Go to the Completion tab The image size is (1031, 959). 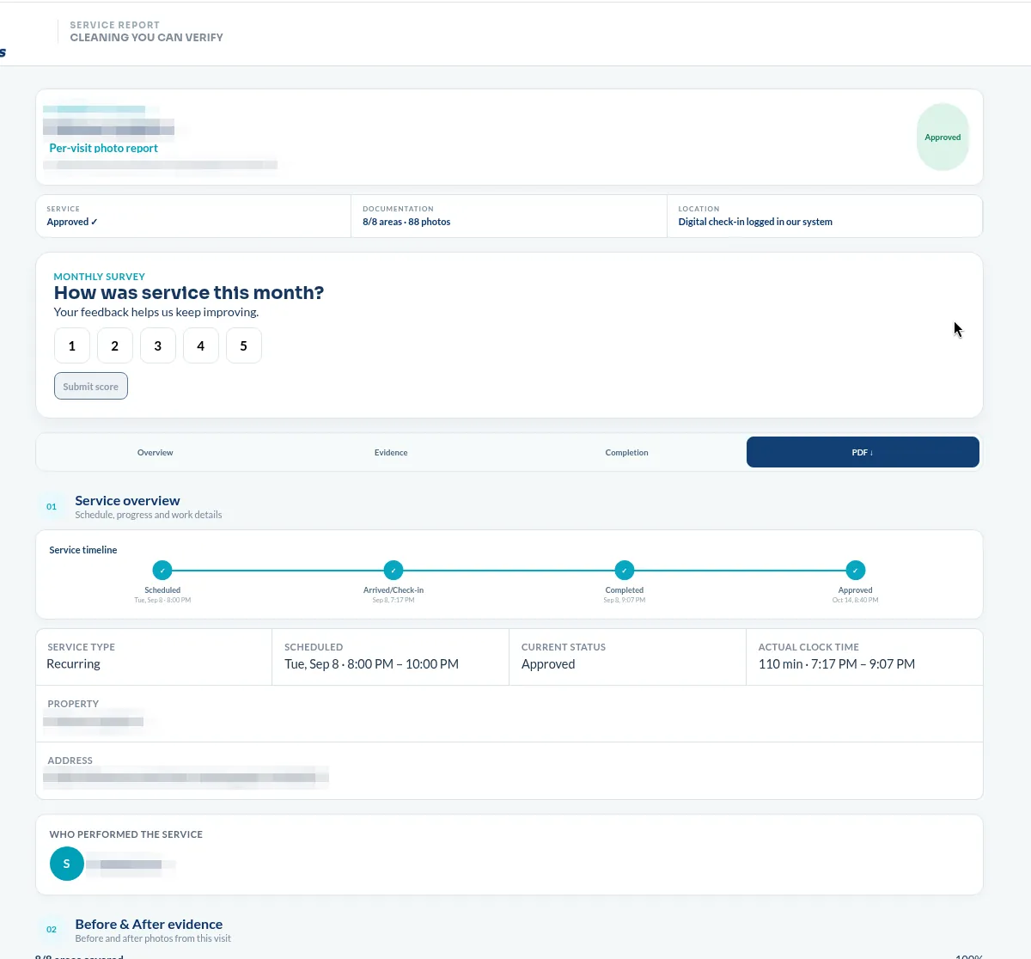[x=627, y=452]
